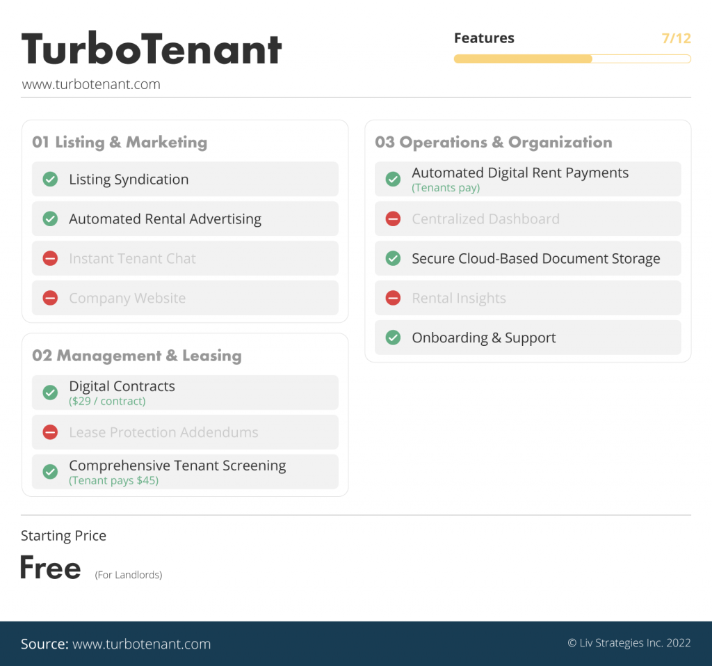Click the Company Website label
Screen dimensions: 712x666
[x=127, y=299]
